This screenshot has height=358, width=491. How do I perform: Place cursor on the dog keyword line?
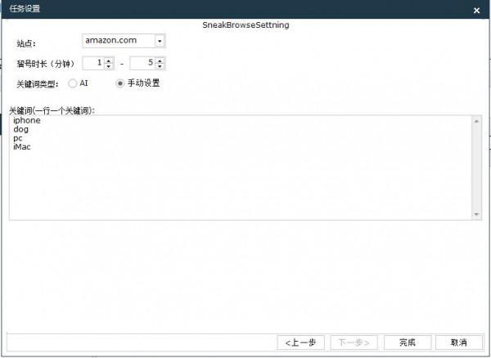[21, 129]
